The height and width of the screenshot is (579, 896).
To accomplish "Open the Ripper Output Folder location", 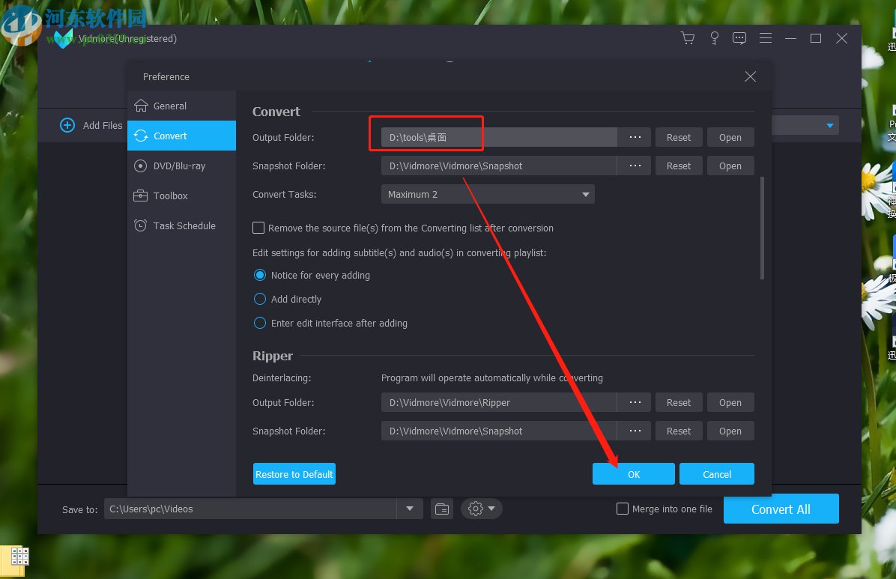I will click(730, 402).
